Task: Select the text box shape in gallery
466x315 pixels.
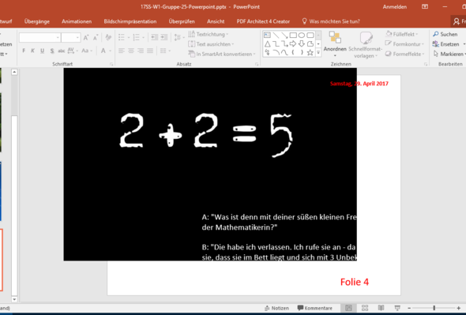Action: click(x=267, y=35)
